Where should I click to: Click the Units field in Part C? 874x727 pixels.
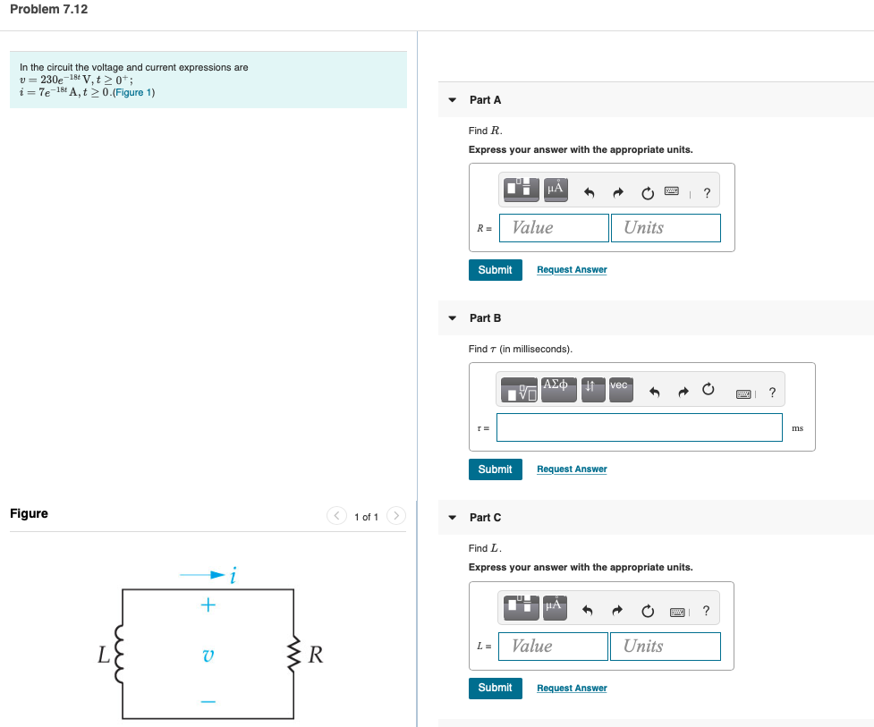[x=665, y=646]
